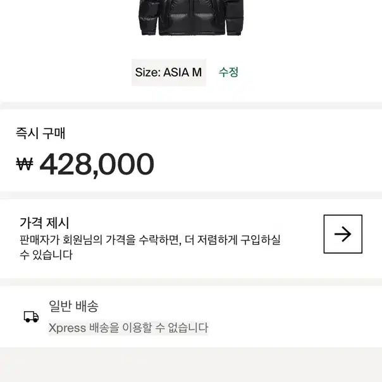Click the Xpress 배송을 이용할 수 없습니다 notice
Screen dimensions: 382x382
[x=128, y=328]
